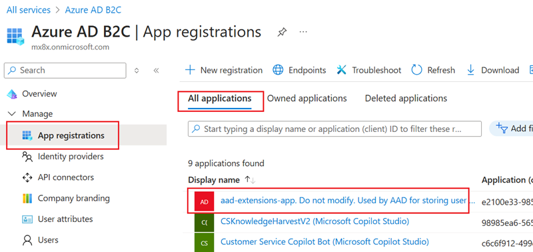Click the red AD application badge

(205, 202)
